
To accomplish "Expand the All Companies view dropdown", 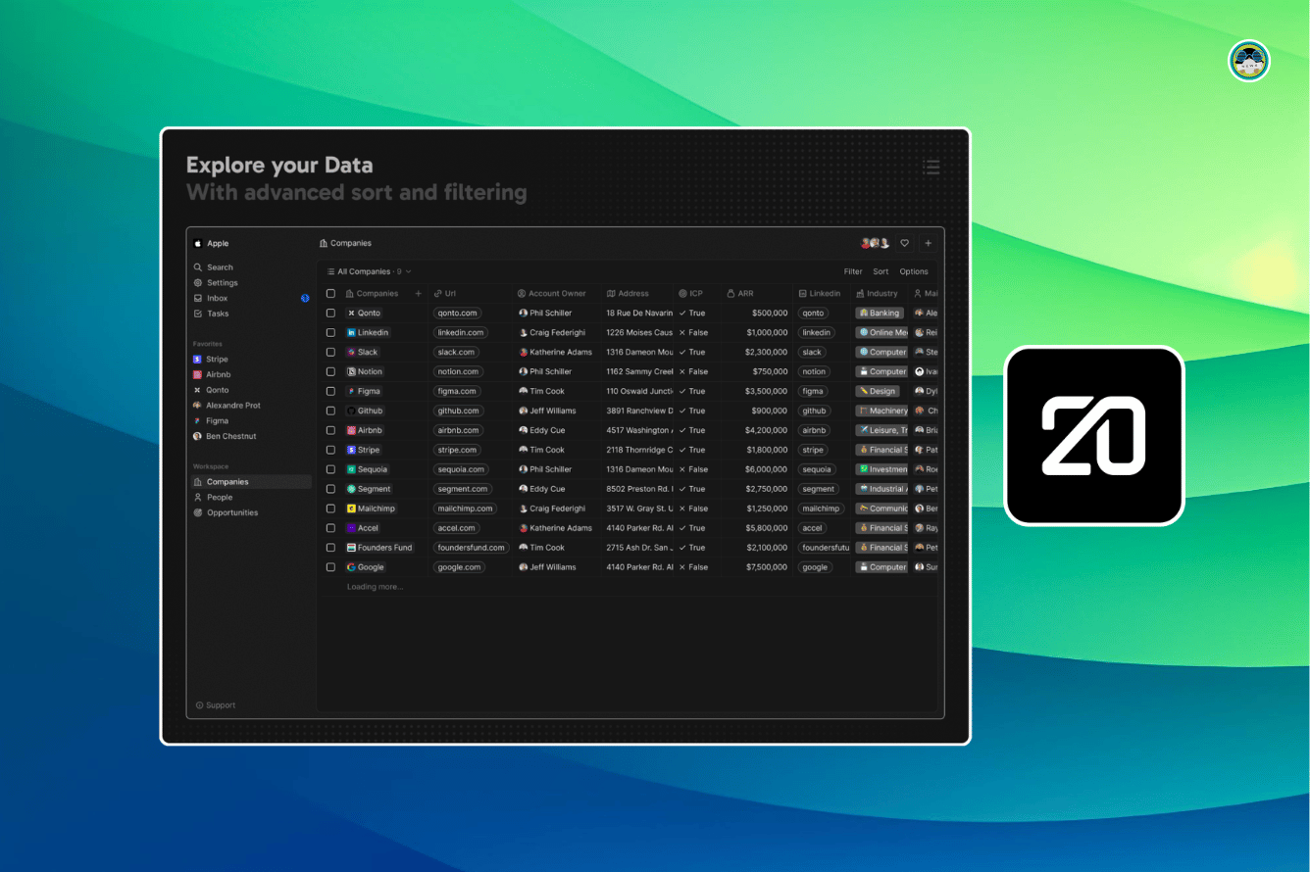I will (x=369, y=271).
